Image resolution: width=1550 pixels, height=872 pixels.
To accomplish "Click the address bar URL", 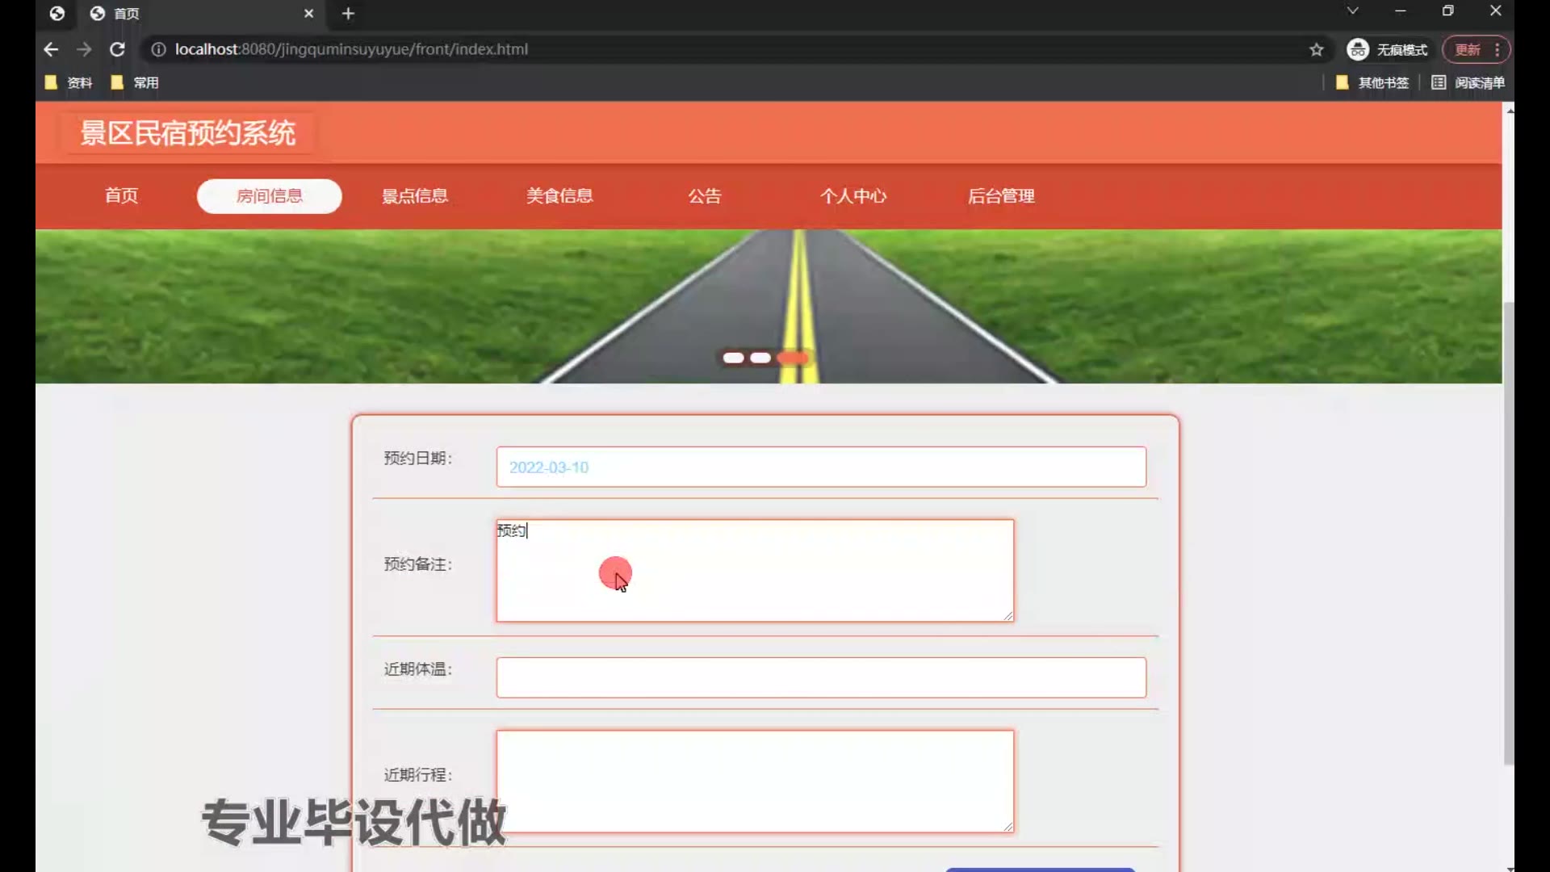I will click(351, 49).
